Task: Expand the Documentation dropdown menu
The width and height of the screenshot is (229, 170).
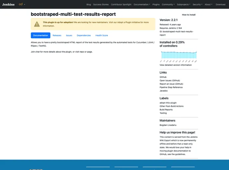Action: click(x=142, y=5)
